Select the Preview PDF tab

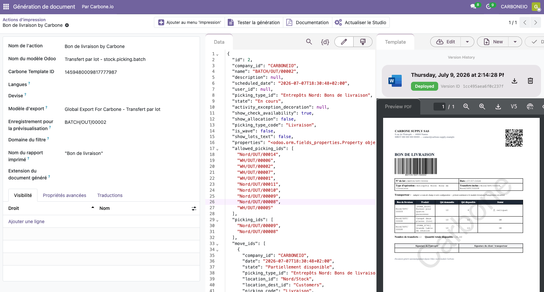[398, 107]
